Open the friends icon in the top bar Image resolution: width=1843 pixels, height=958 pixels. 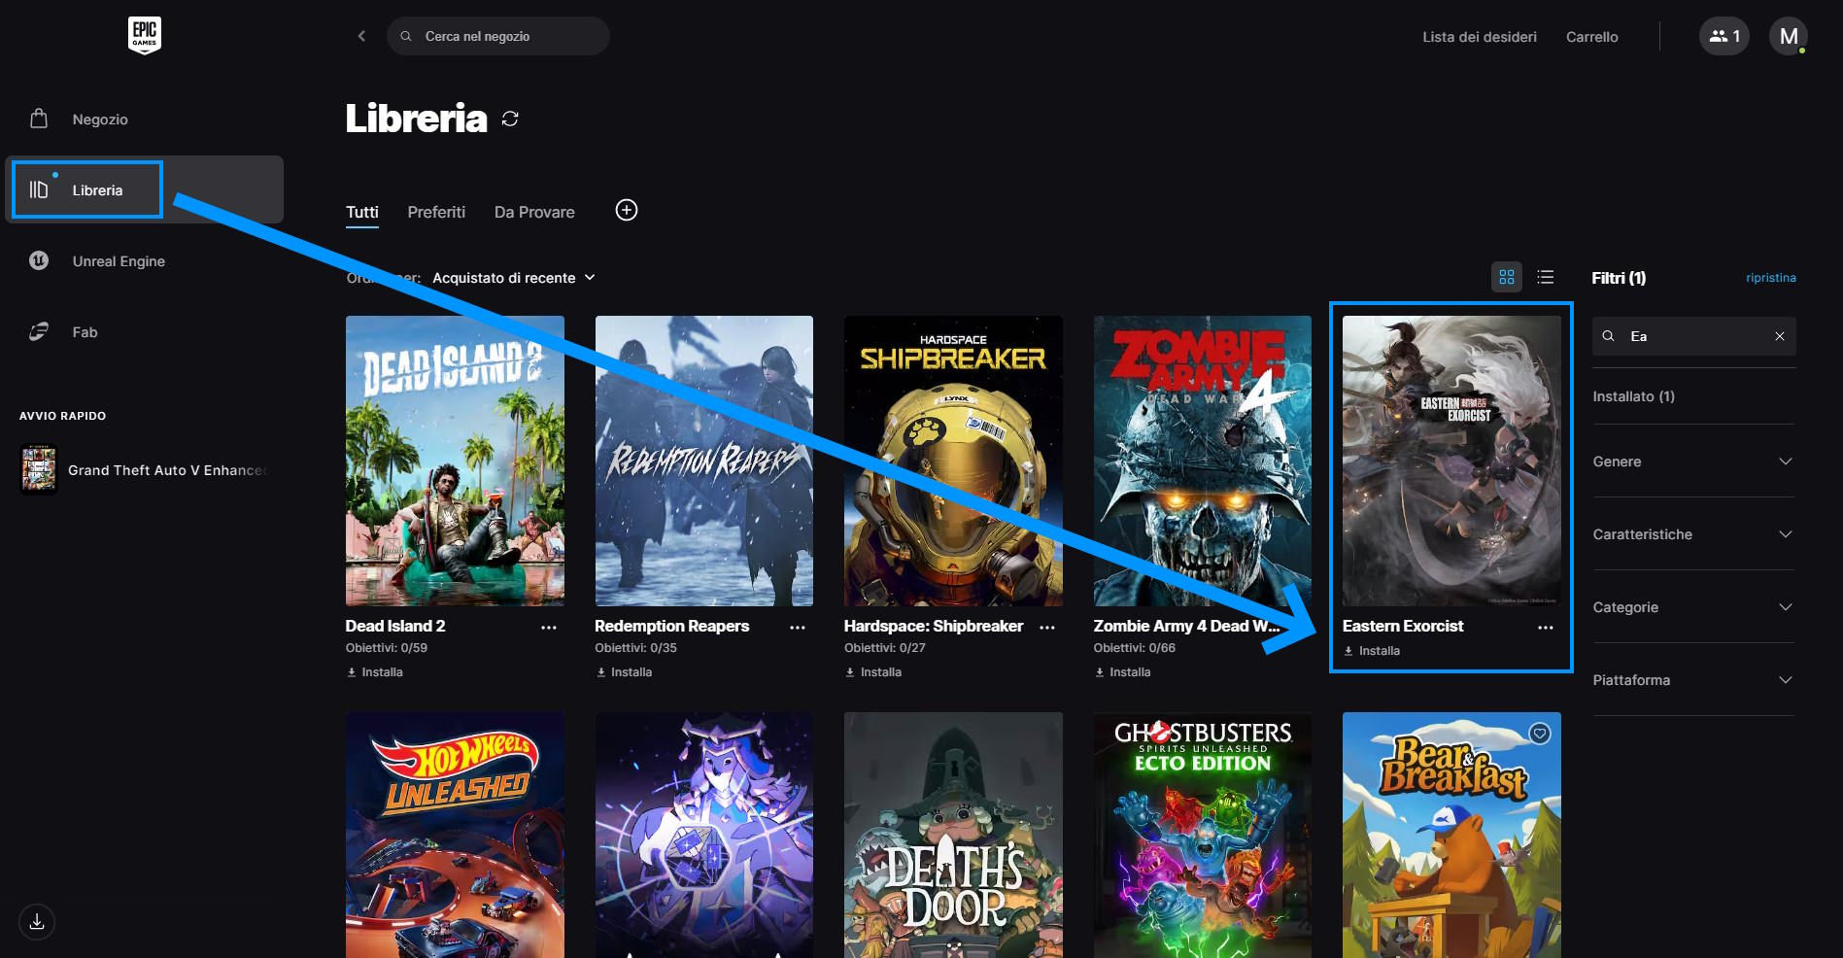[1724, 36]
